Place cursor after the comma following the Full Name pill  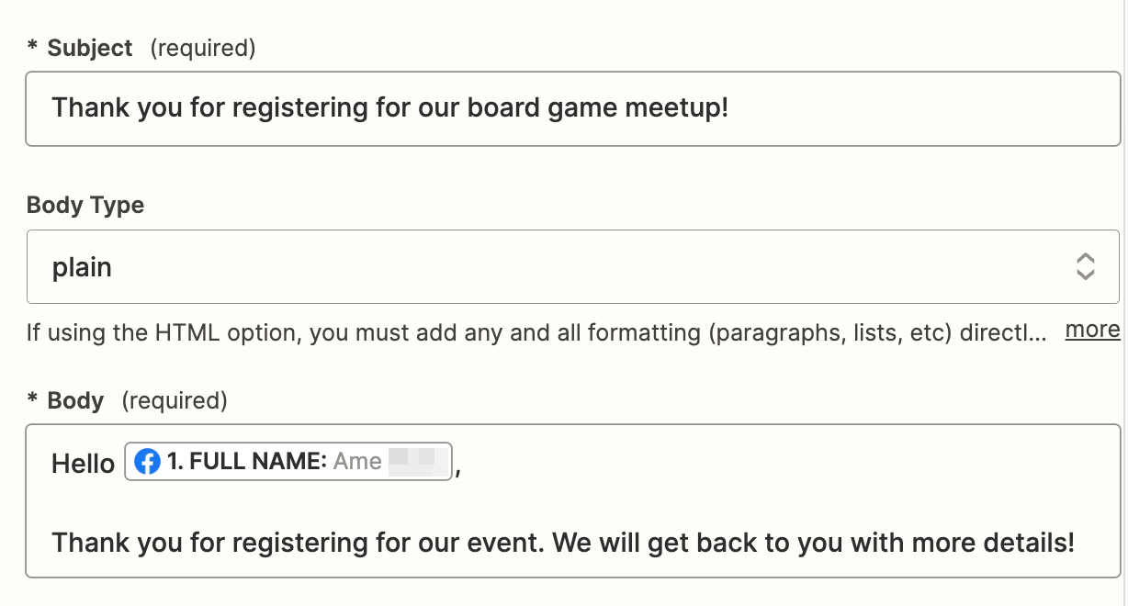[x=461, y=465]
